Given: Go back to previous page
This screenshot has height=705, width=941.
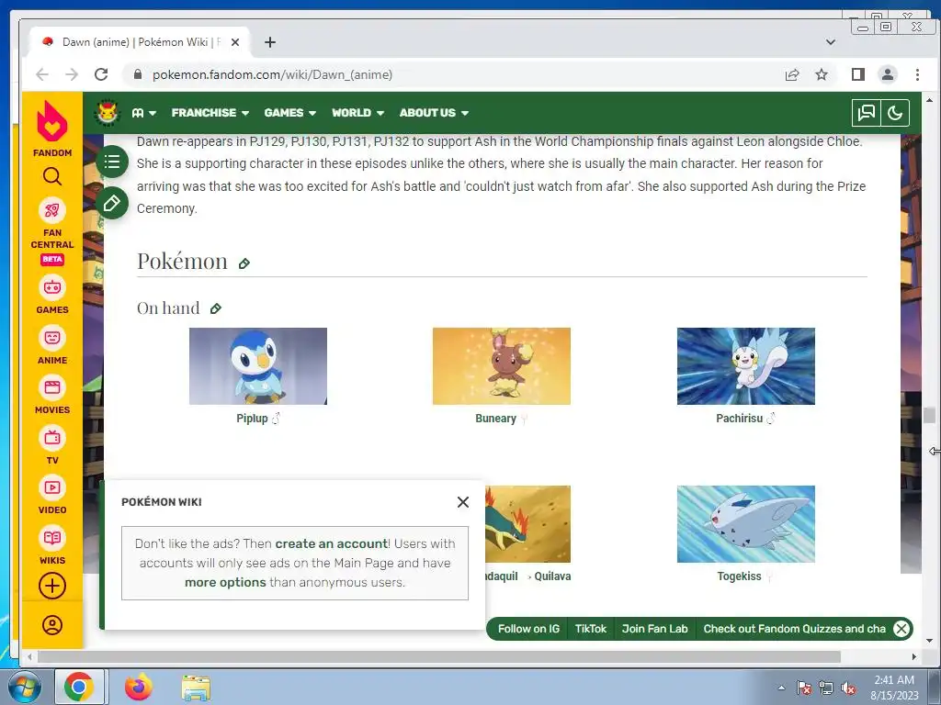Looking at the screenshot, I should (42, 74).
